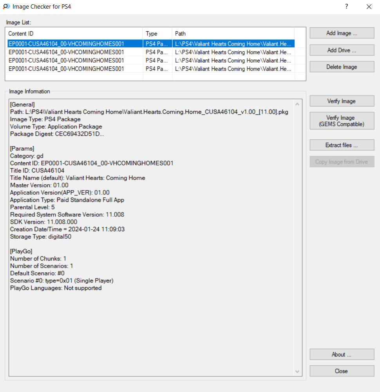
Task: Click the 'Title Name (default)' line
Action: tap(78, 178)
